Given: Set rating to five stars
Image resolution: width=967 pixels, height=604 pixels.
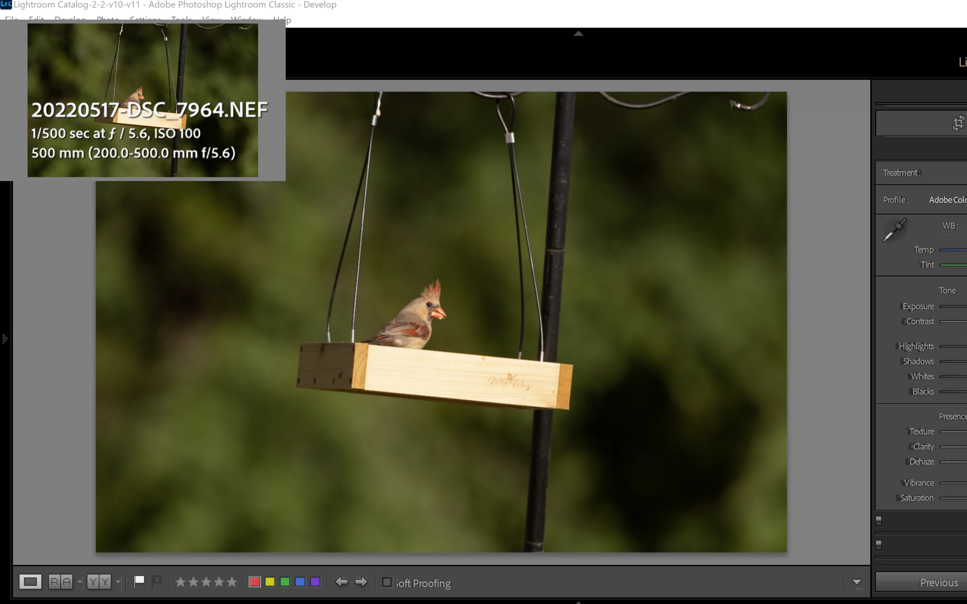Looking at the screenshot, I should (x=232, y=582).
